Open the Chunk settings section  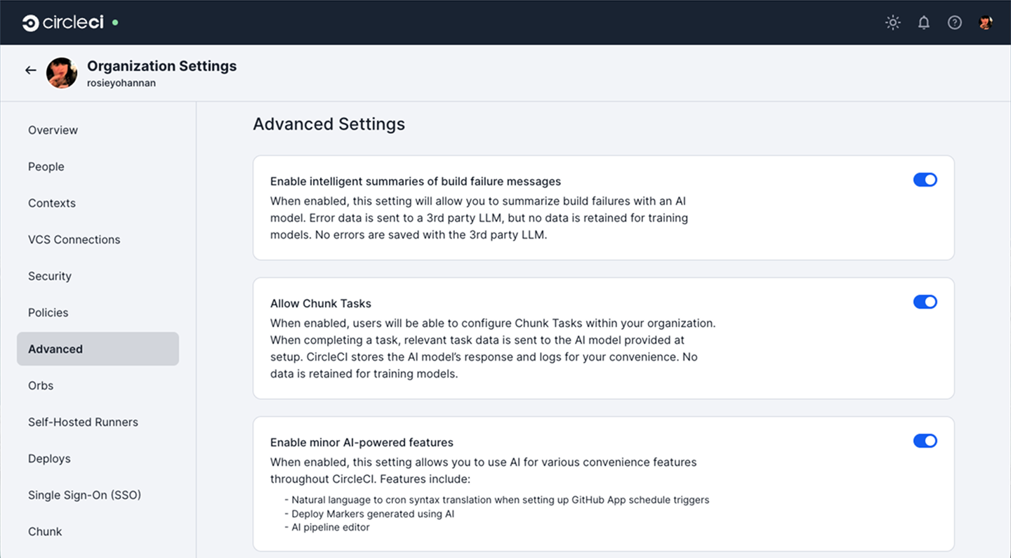pyautogui.click(x=45, y=531)
